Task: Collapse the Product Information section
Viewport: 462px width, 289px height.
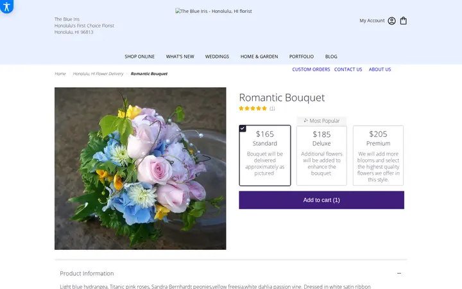Action: (x=399, y=273)
